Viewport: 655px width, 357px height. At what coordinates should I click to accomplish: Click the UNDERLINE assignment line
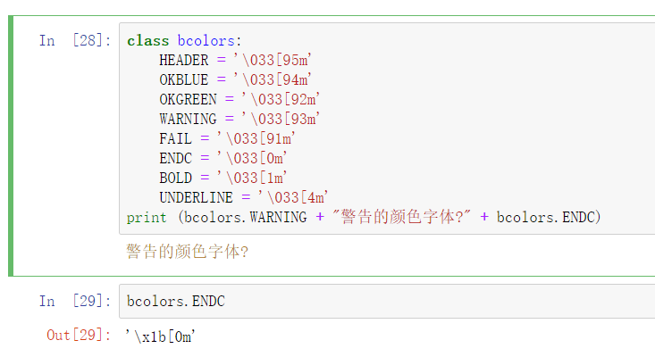[244, 197]
